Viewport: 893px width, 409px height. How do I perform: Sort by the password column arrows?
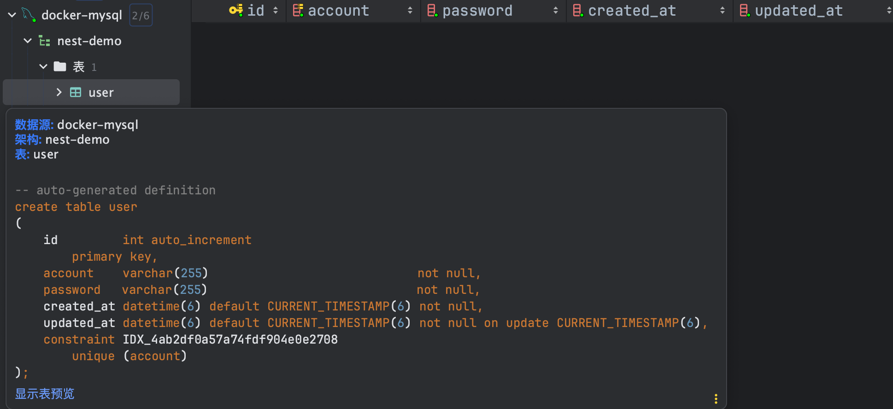[x=556, y=10]
